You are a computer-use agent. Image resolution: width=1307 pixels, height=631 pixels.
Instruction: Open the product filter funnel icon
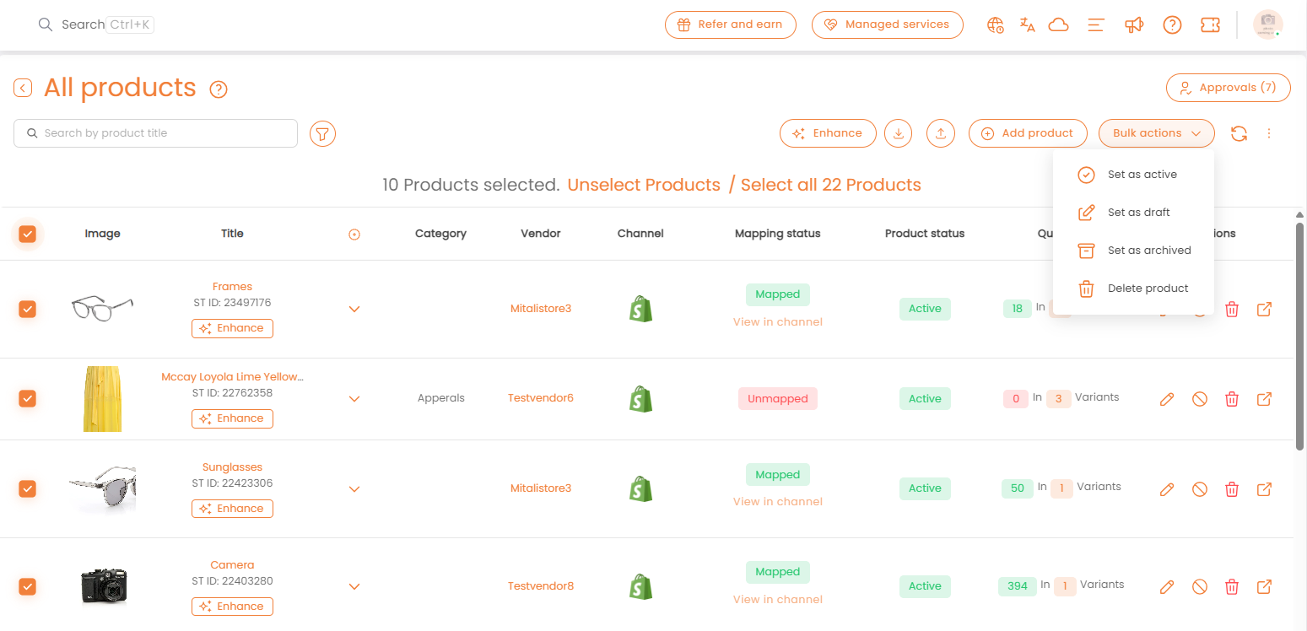pos(323,133)
